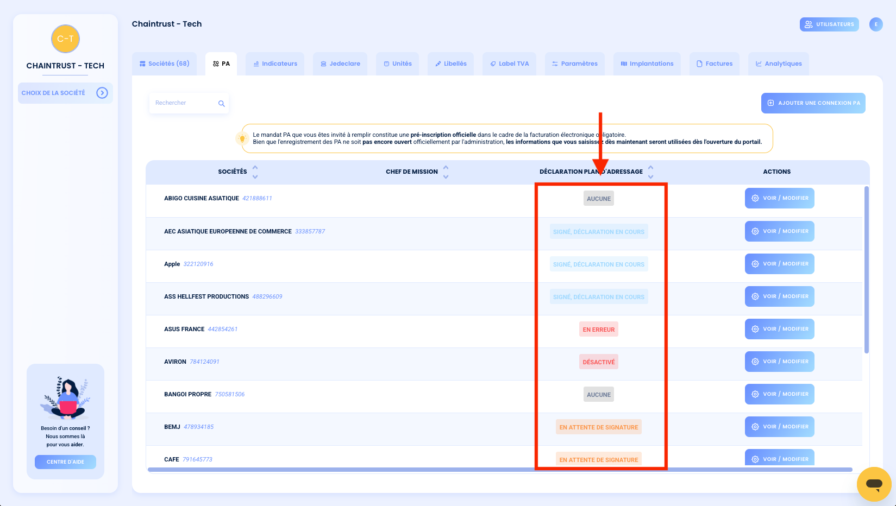Image resolution: width=896 pixels, height=506 pixels.
Task: Click the status badge for AEC ASIATIQUE
Action: pos(599,232)
